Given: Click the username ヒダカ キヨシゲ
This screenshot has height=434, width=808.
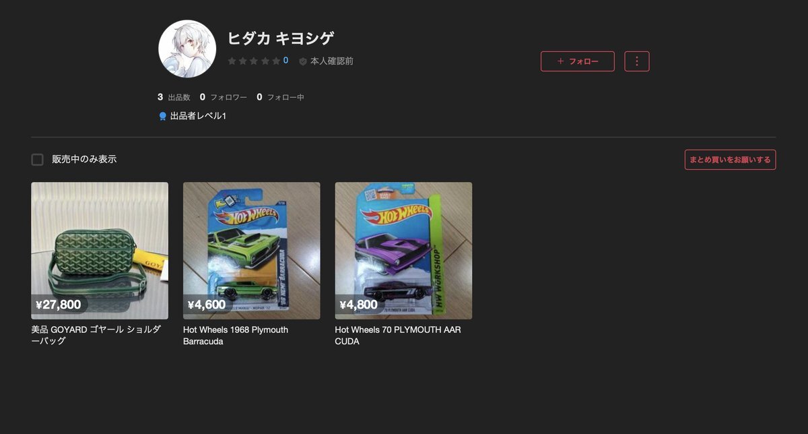Looking at the screenshot, I should [281, 38].
